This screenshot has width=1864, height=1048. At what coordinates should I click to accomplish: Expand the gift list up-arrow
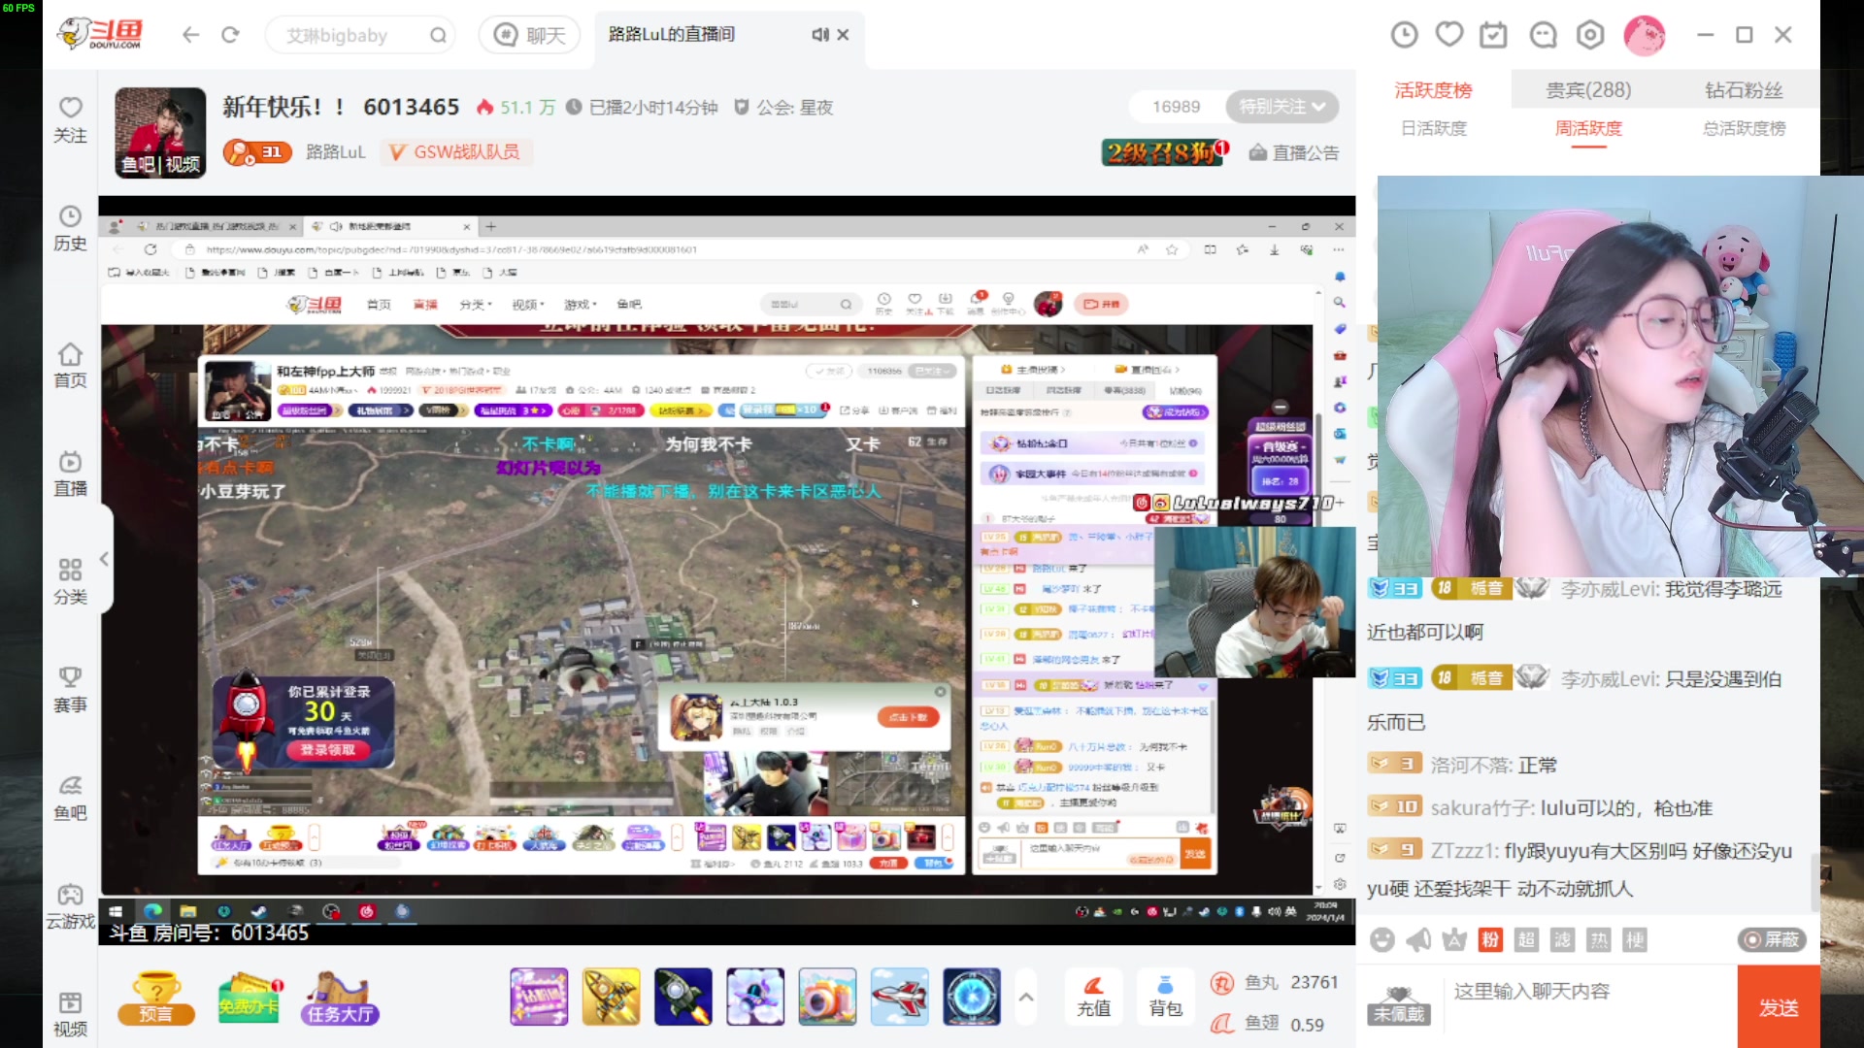coord(1026,997)
